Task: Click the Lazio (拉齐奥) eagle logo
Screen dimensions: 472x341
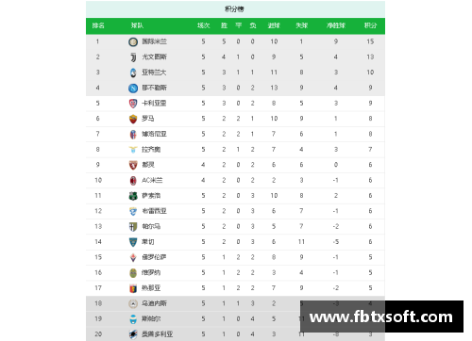Action: [x=133, y=150]
